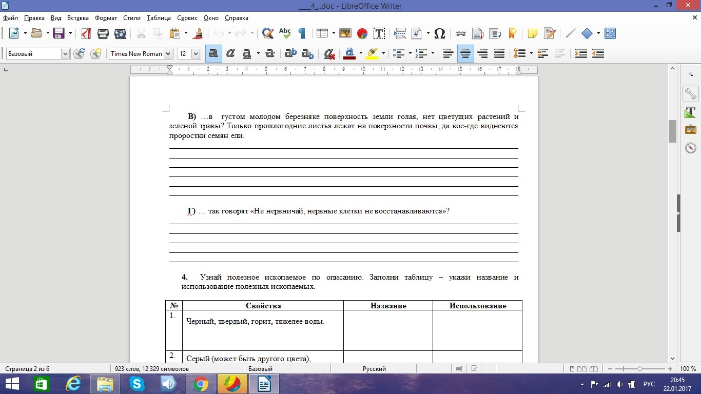Screen dimensions: 701x394
Task: Click the Clone Formatting paintbrush icon
Action: (x=199, y=34)
